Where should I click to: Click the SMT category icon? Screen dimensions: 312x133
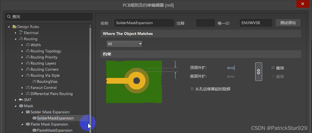click(21, 100)
